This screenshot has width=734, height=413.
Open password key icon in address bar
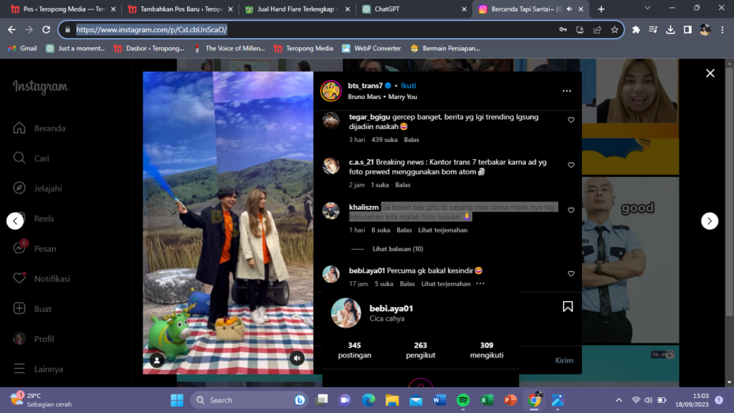(563, 29)
